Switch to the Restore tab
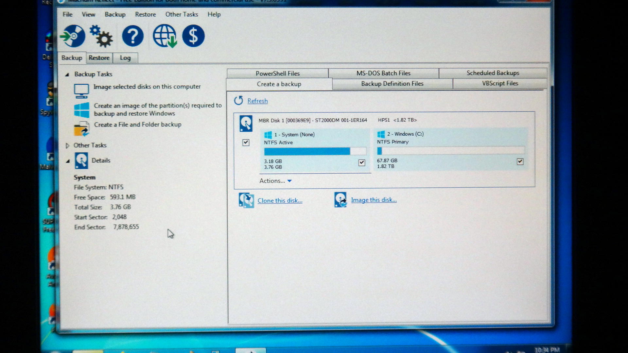628x353 pixels. point(99,58)
